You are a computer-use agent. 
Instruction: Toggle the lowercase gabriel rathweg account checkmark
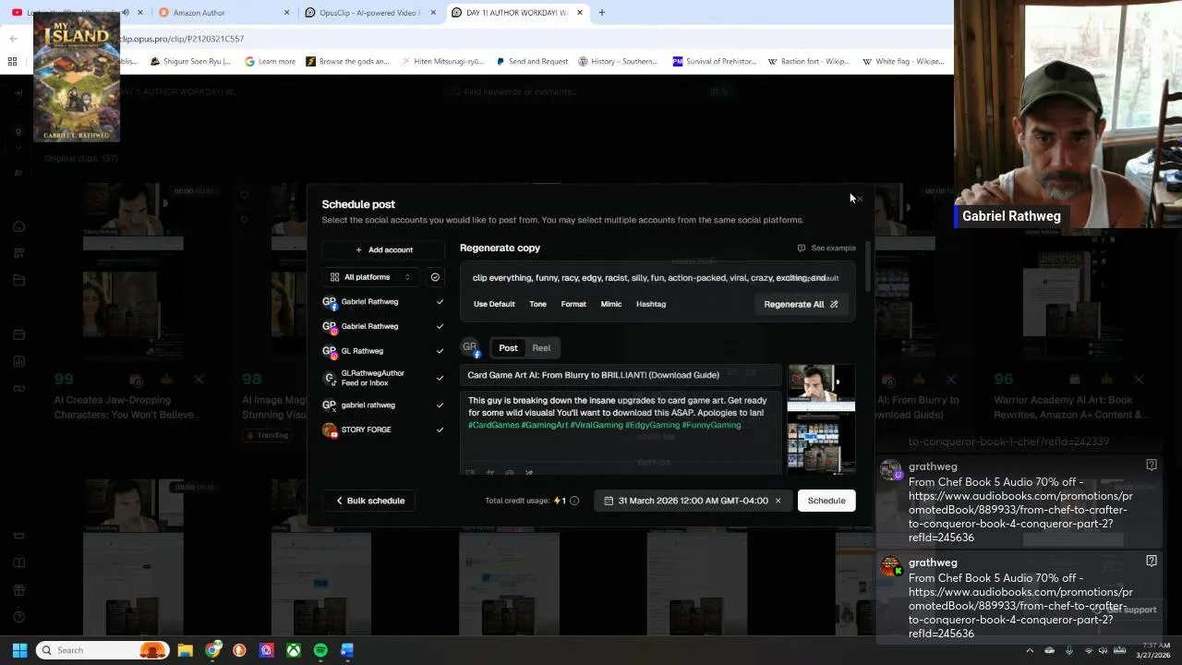point(440,405)
